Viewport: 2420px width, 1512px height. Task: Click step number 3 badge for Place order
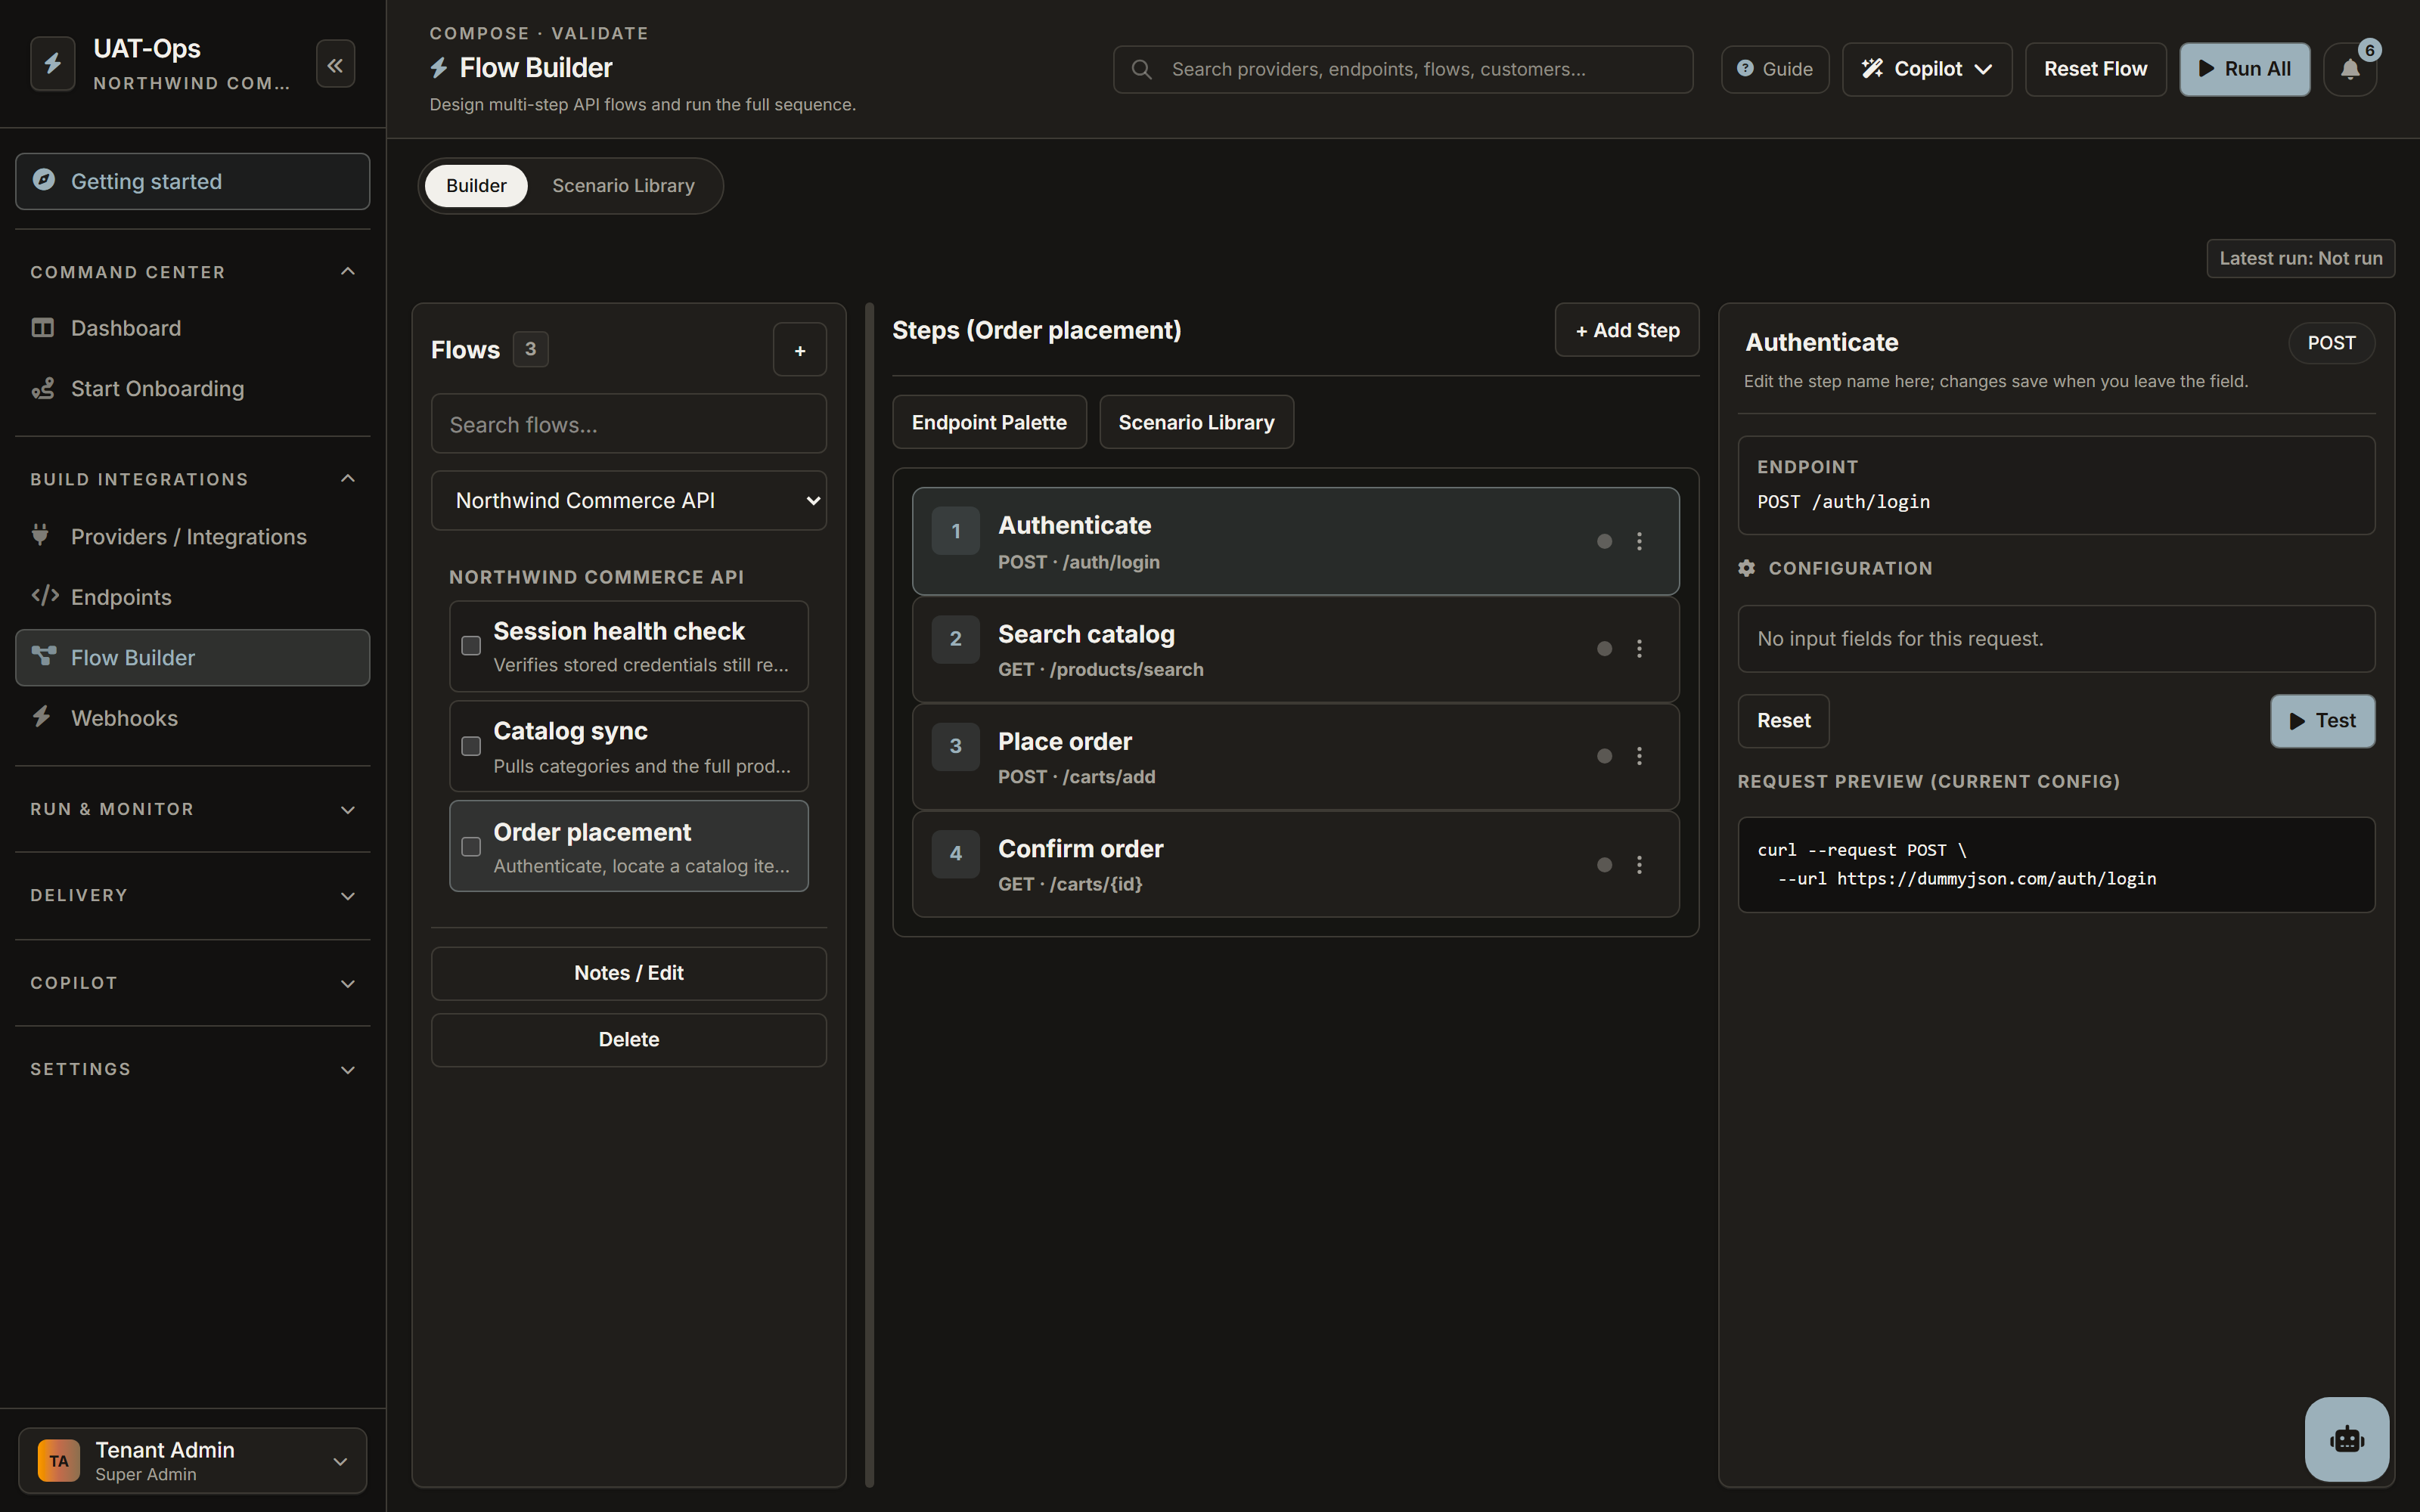[x=955, y=746]
